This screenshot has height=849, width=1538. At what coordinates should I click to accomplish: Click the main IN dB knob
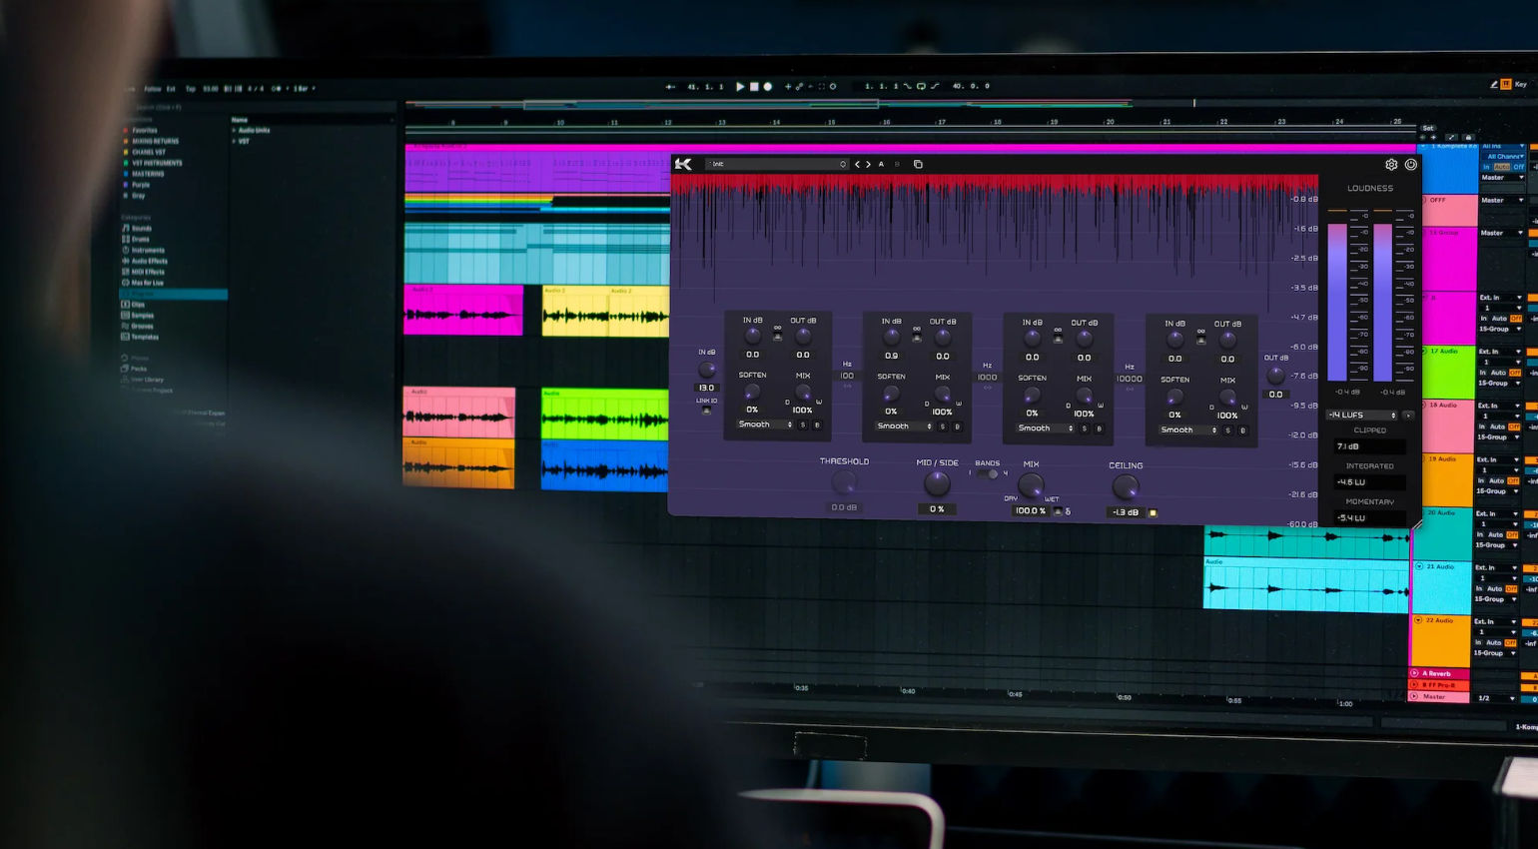tap(706, 370)
